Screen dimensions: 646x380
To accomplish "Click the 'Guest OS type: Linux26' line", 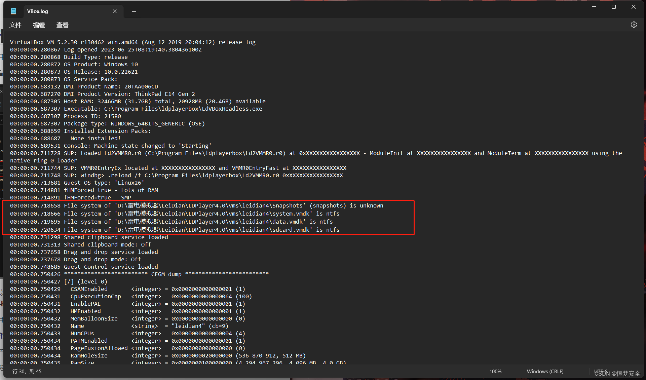I will (104, 183).
